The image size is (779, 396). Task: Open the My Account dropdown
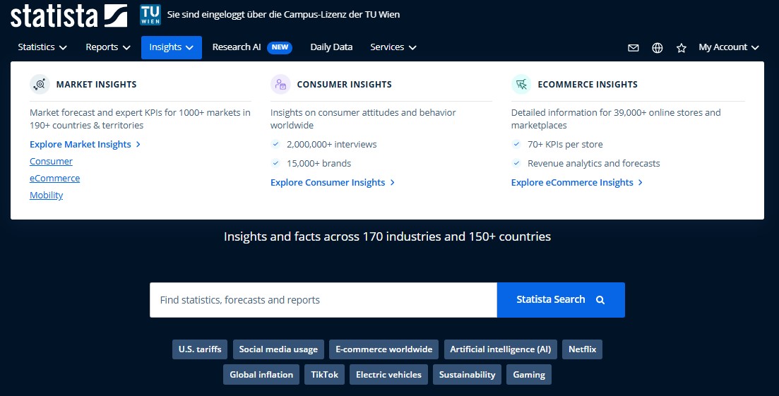[x=729, y=47]
